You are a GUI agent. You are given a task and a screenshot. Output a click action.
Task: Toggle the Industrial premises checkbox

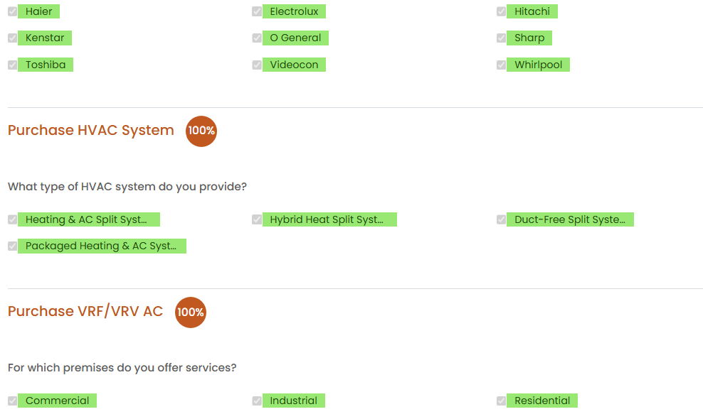(x=257, y=401)
